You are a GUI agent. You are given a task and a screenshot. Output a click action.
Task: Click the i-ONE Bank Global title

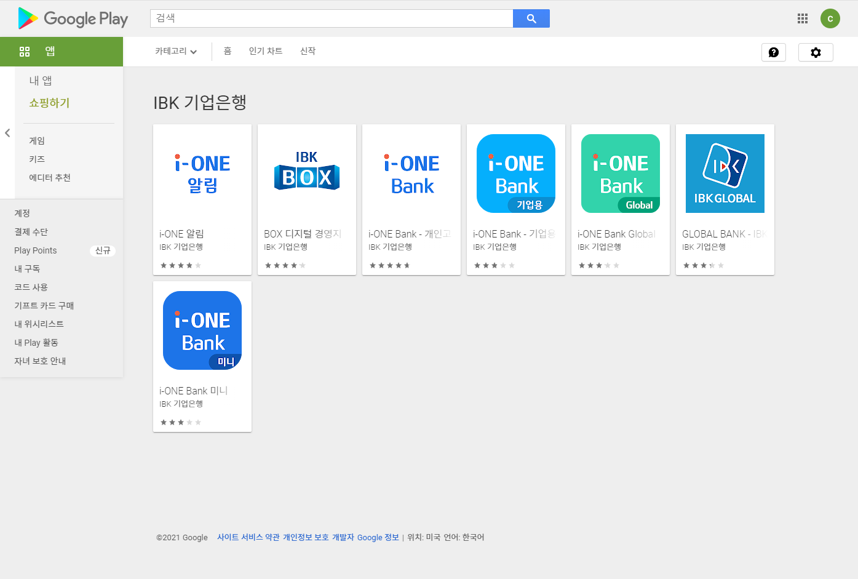pyautogui.click(x=616, y=234)
